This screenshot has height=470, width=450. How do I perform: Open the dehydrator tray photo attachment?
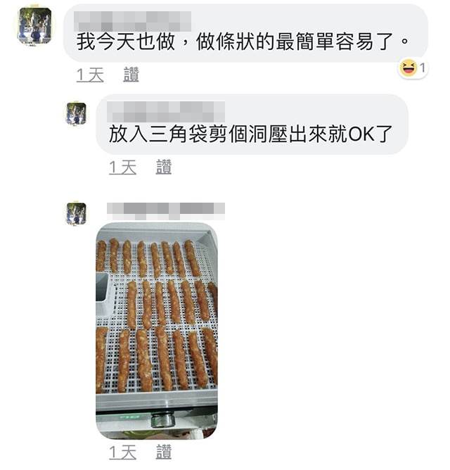pyautogui.click(x=157, y=331)
